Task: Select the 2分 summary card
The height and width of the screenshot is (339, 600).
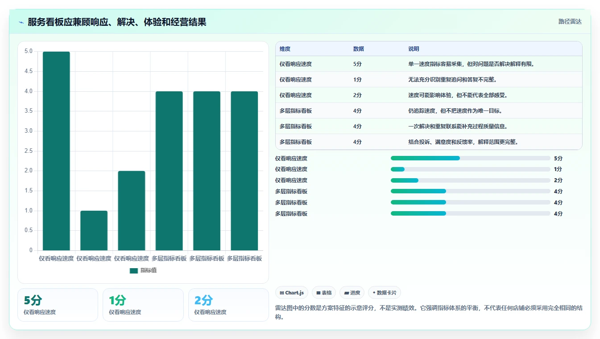Action: 228,305
